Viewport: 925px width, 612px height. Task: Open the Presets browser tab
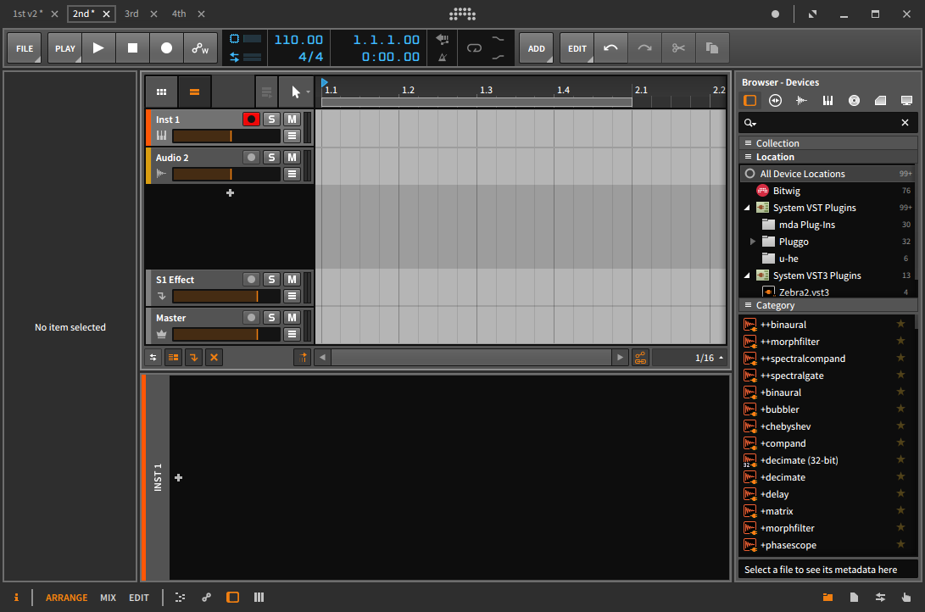coord(775,100)
